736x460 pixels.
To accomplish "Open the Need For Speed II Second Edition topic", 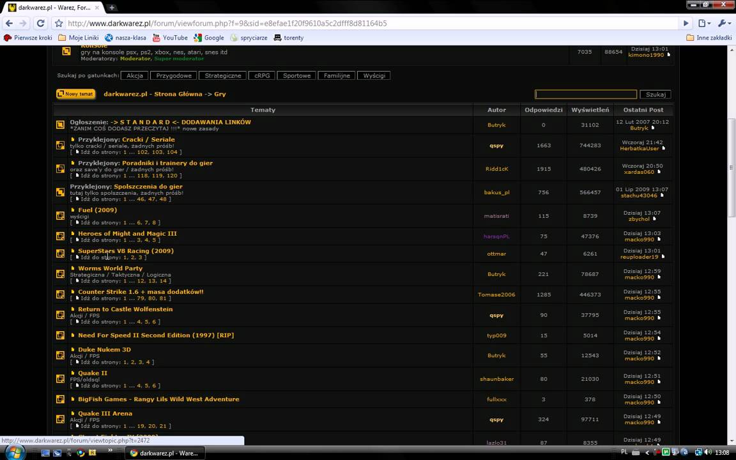I will click(x=156, y=335).
